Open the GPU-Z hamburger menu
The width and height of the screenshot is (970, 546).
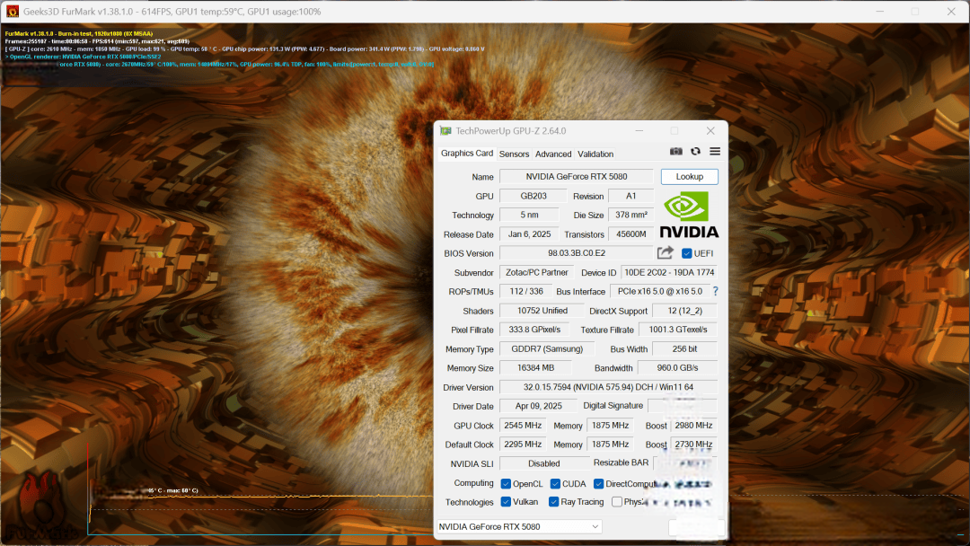click(x=715, y=152)
